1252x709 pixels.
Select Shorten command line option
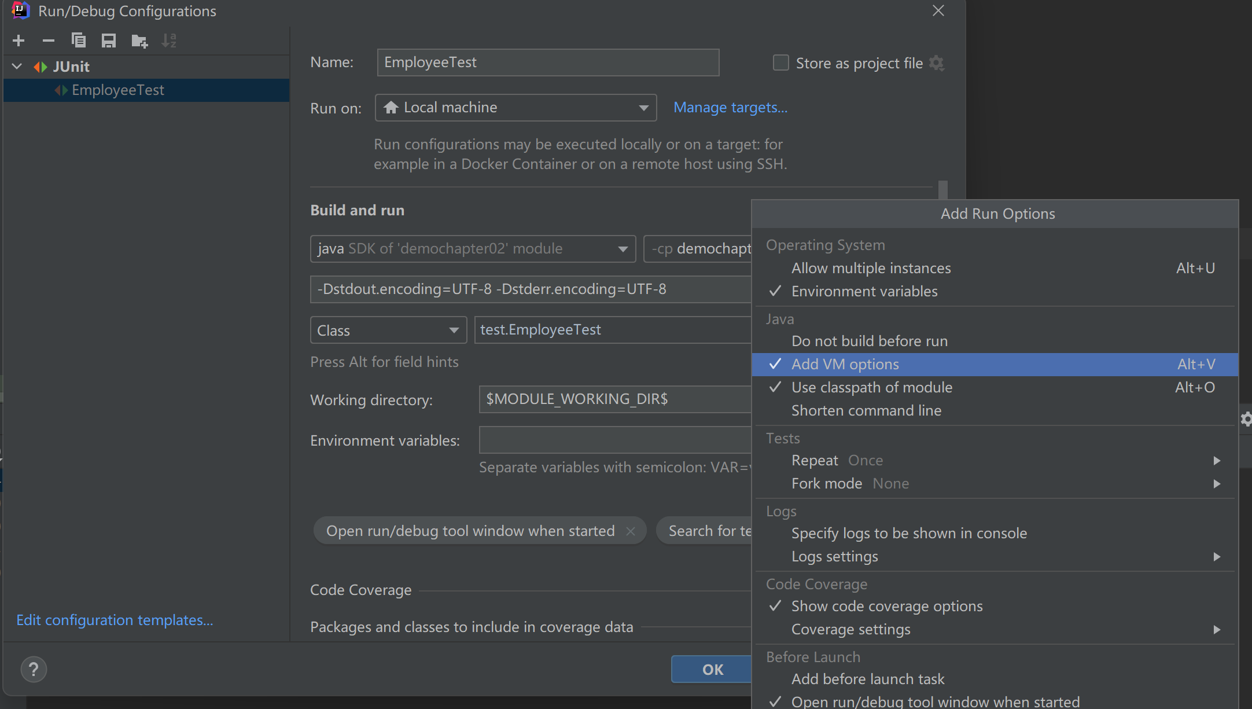coord(866,410)
